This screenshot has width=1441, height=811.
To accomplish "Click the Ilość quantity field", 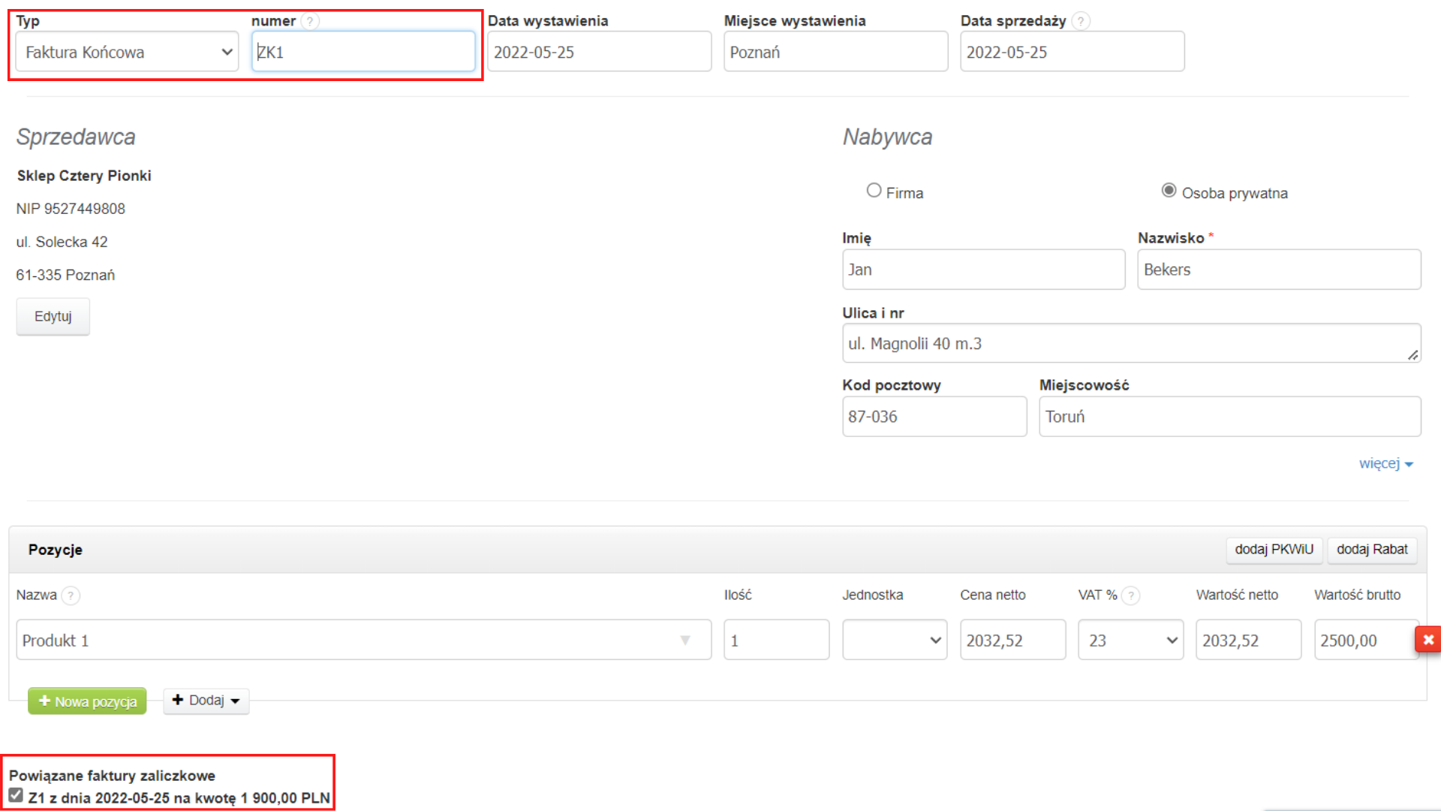I will pos(776,640).
